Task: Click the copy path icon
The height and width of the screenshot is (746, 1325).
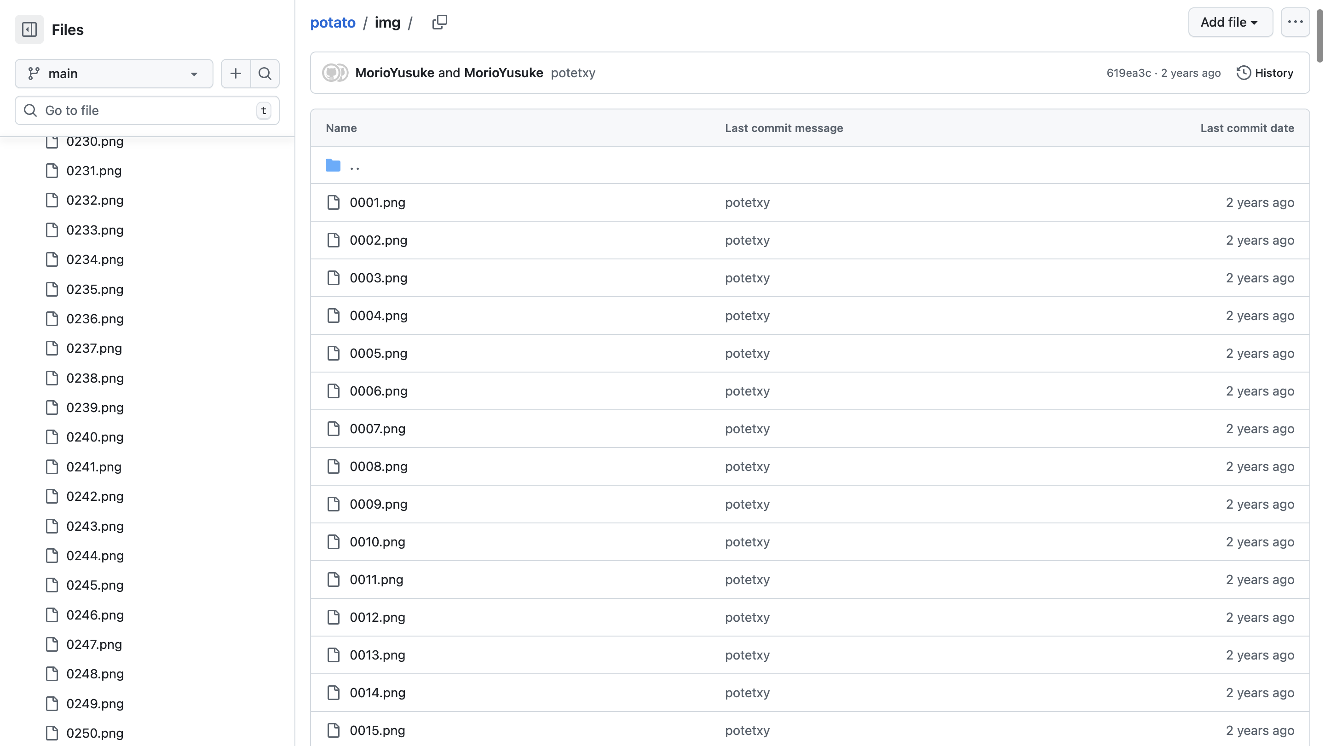Action: (x=439, y=22)
